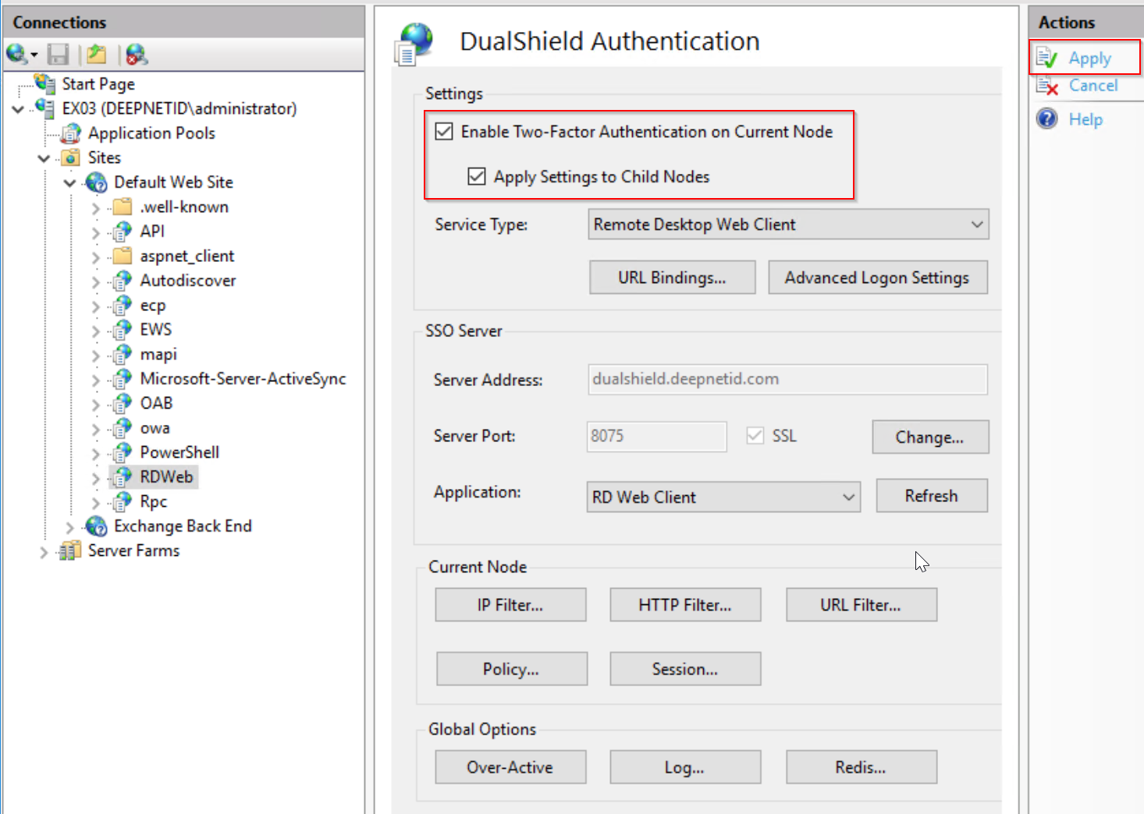Expand the Exchange Back End node
This screenshot has height=814, width=1144.
point(69,527)
